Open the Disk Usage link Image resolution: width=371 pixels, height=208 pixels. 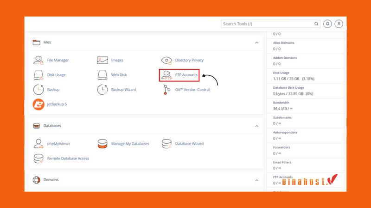56,75
